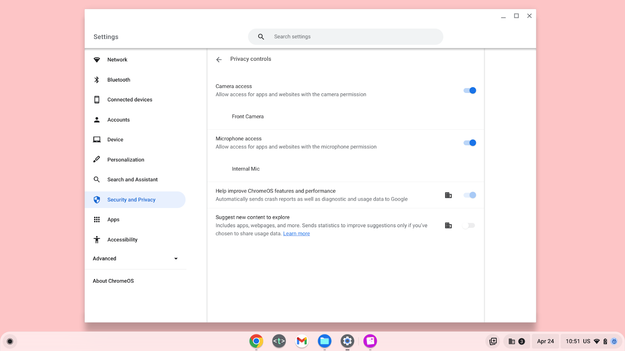Open the Bluetooth settings via its icon
The height and width of the screenshot is (351, 625).
pyautogui.click(x=97, y=80)
